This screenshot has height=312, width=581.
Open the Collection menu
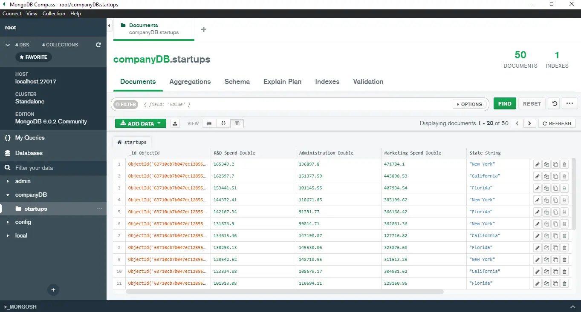[54, 14]
